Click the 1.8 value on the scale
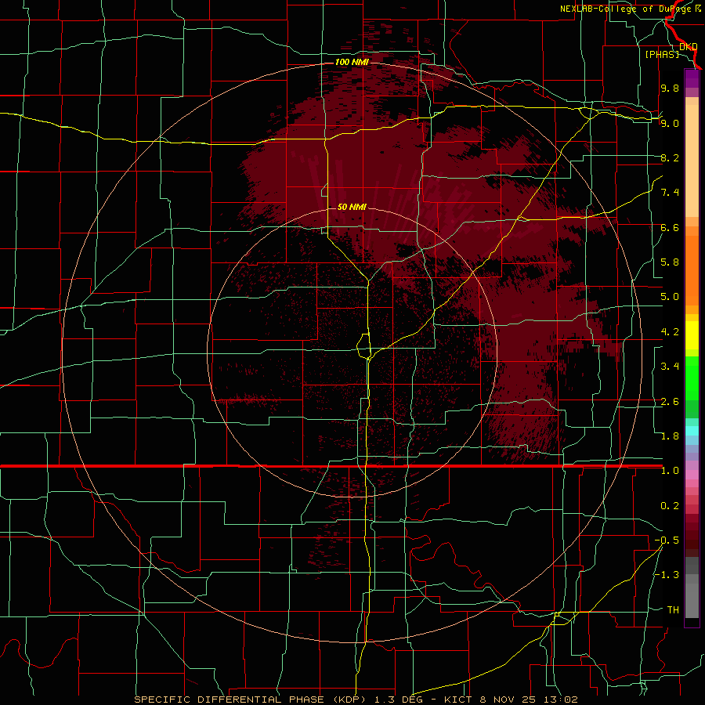The width and height of the screenshot is (705, 705). 670,436
